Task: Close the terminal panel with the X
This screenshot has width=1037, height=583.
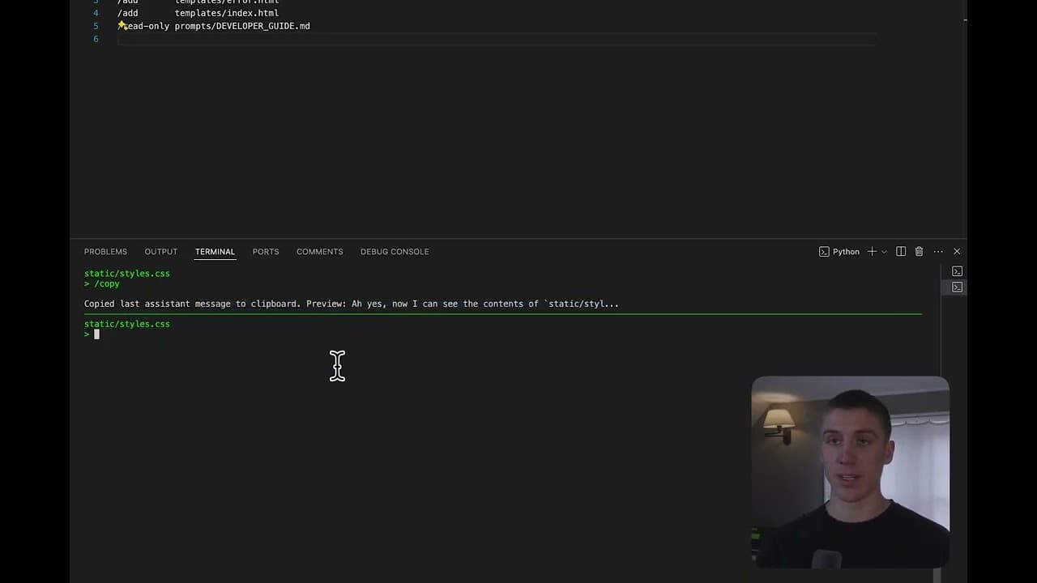Action: click(956, 252)
